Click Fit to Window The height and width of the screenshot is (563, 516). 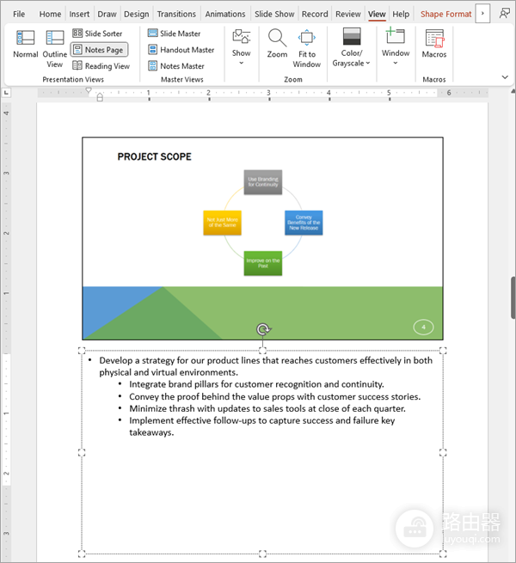(306, 49)
